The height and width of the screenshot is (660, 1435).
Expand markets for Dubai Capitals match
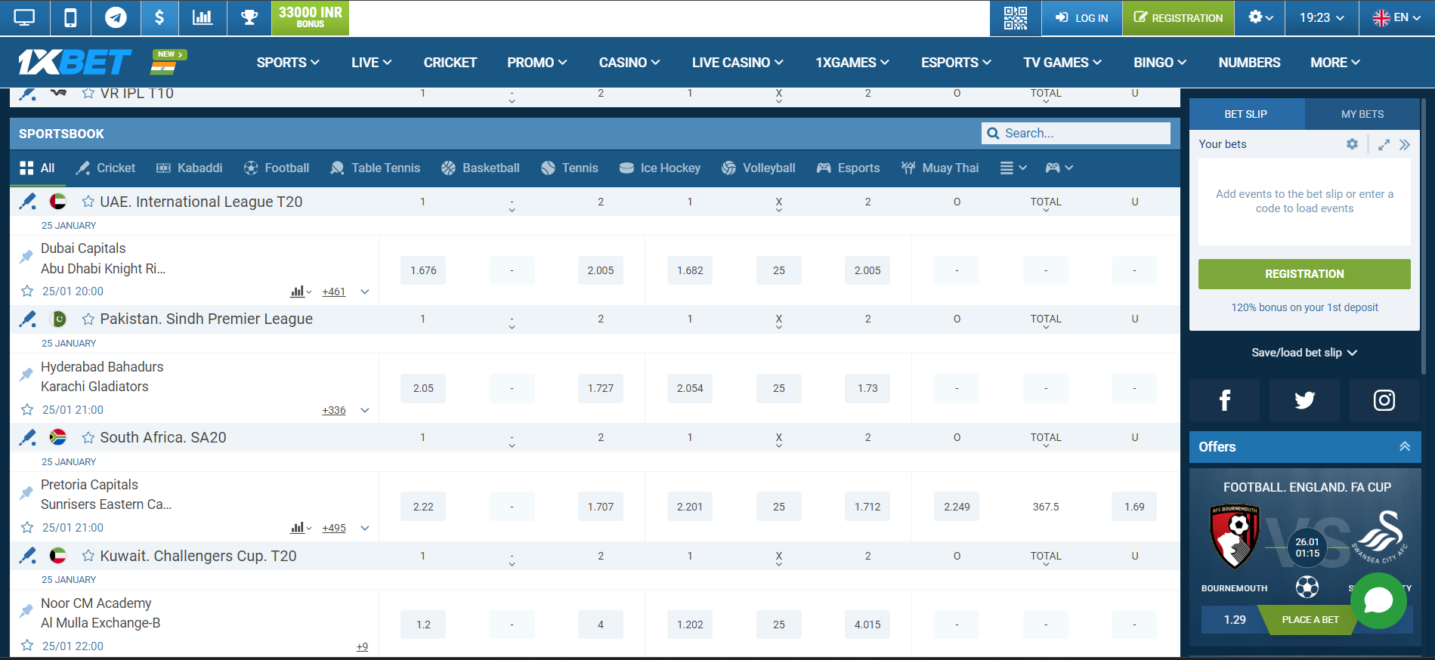click(365, 291)
